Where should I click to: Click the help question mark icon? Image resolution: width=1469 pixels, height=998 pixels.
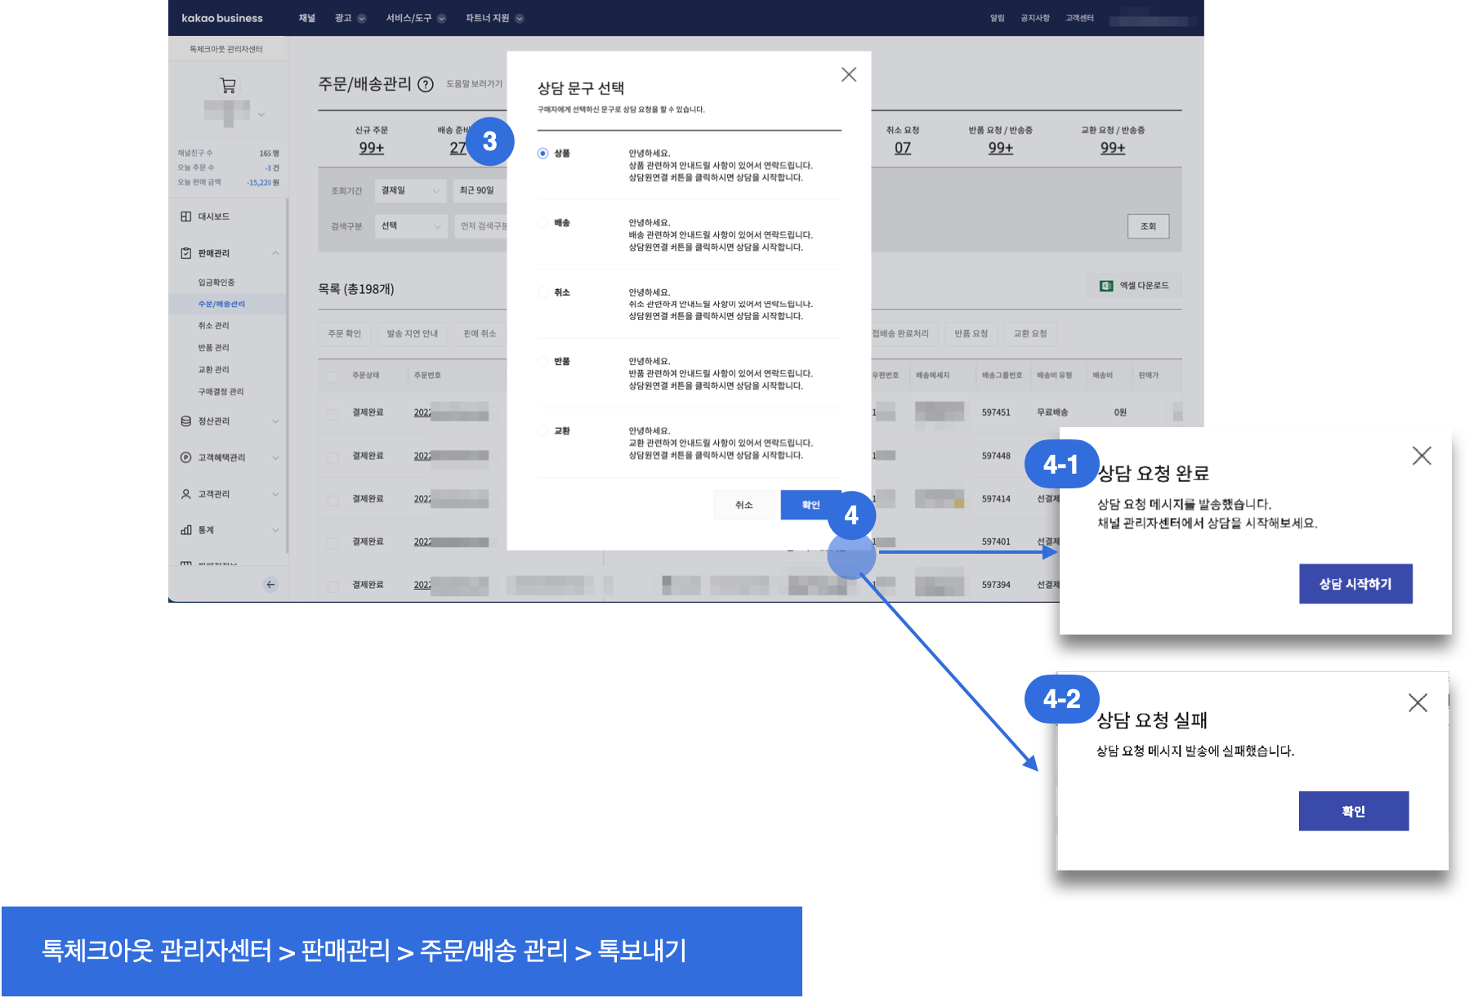pyautogui.click(x=426, y=84)
